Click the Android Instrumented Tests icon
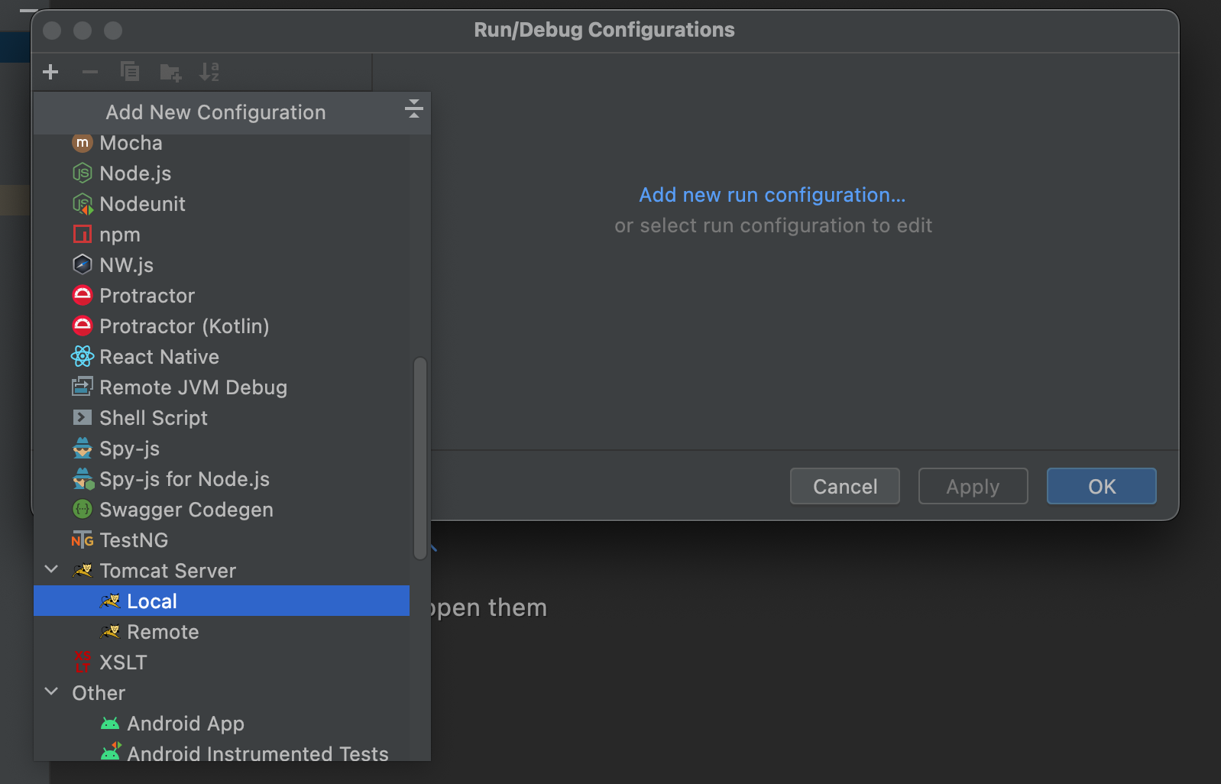 tap(111, 753)
